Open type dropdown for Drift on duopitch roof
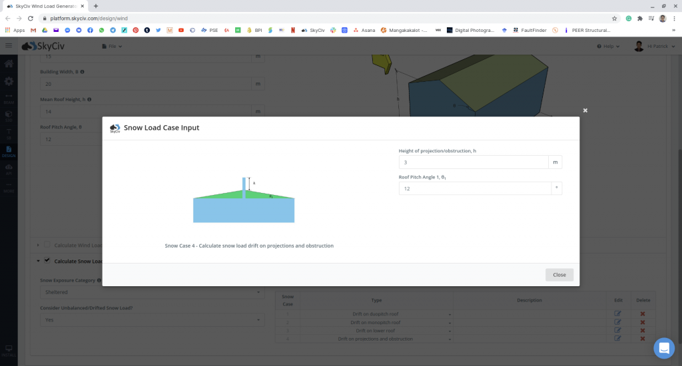Image resolution: width=682 pixels, height=366 pixels. coord(376,314)
